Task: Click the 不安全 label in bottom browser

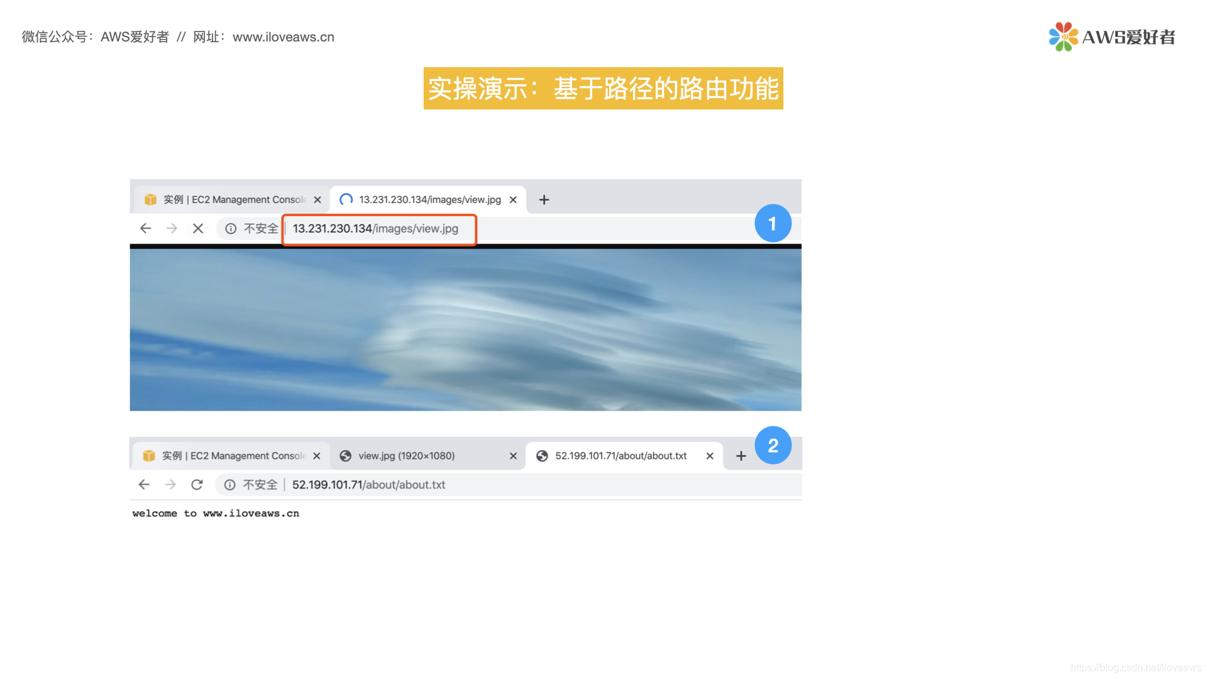Action: coord(260,485)
